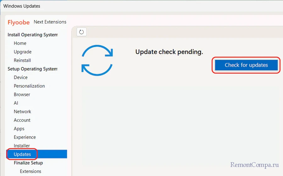This screenshot has width=283, height=176.
Task: Open the AI setup page
Action: click(16, 103)
